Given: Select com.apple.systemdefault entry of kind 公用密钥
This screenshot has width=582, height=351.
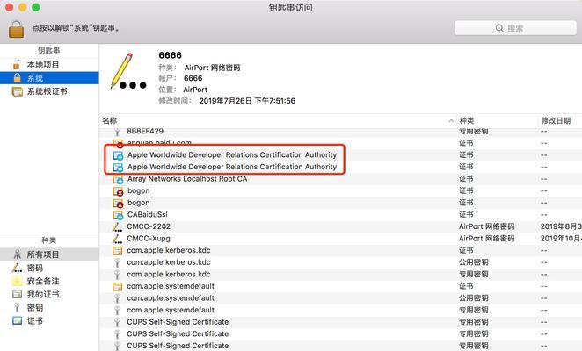Looking at the screenshot, I should tap(340, 298).
